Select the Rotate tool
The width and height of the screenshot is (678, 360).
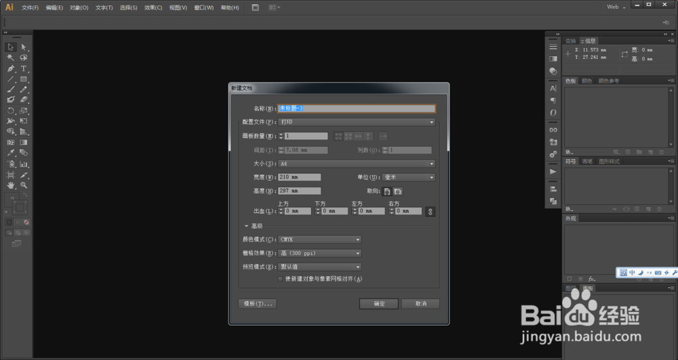pyautogui.click(x=11, y=110)
